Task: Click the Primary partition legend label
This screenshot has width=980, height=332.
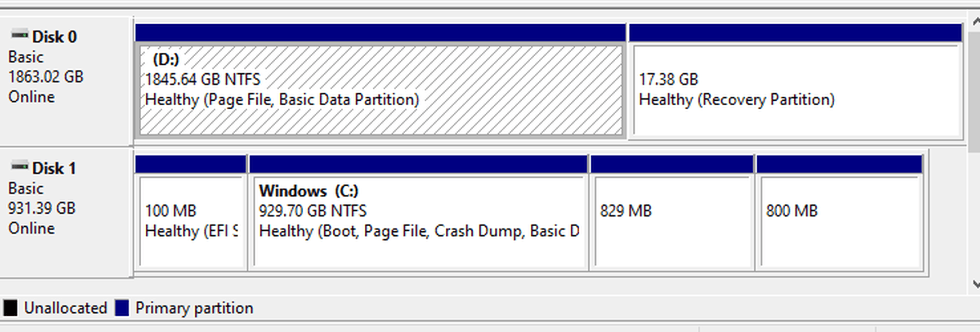Action: click(x=194, y=309)
